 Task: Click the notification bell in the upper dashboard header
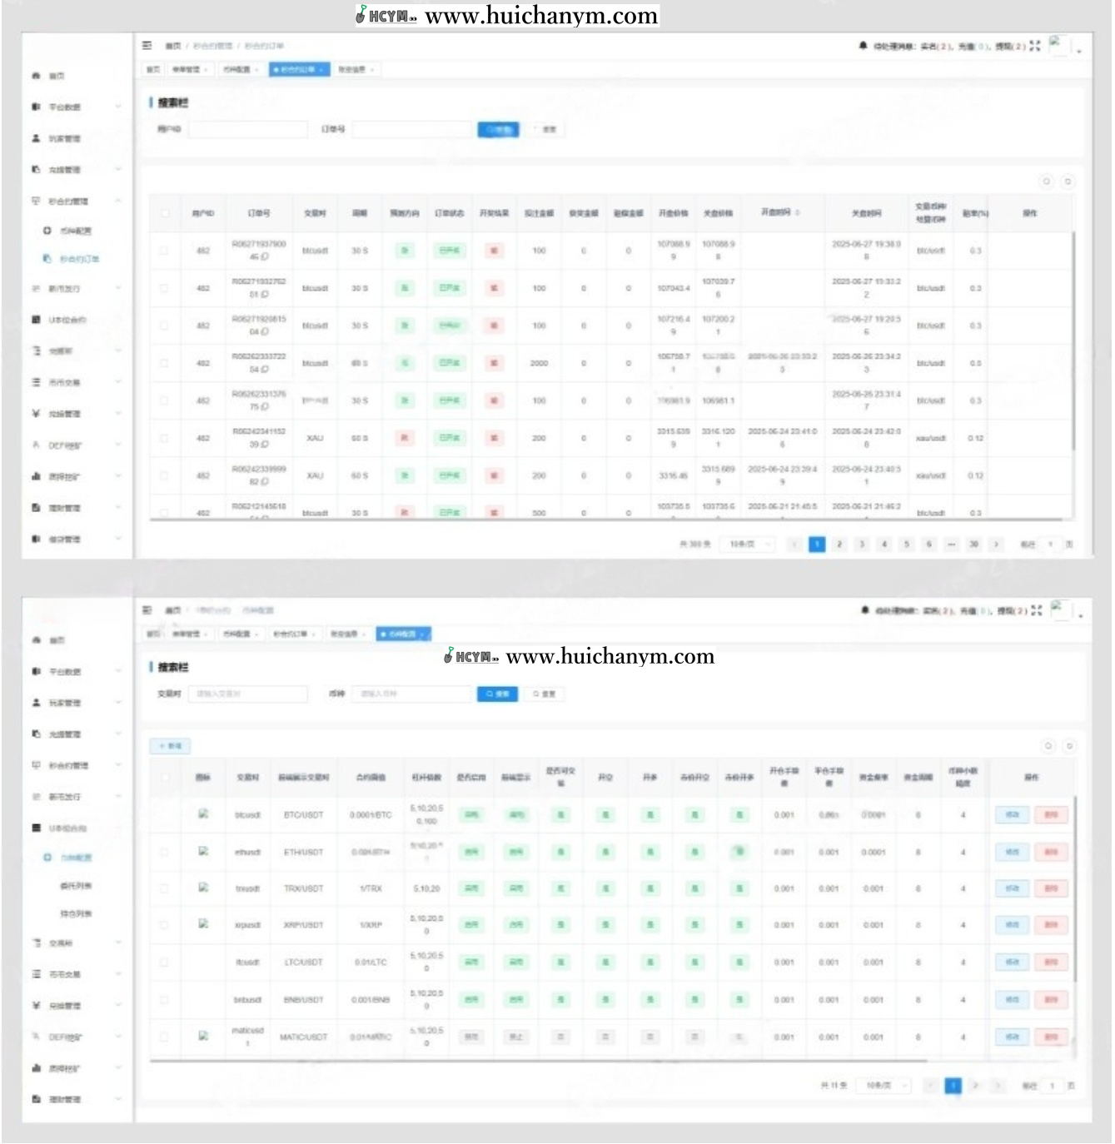pos(864,46)
